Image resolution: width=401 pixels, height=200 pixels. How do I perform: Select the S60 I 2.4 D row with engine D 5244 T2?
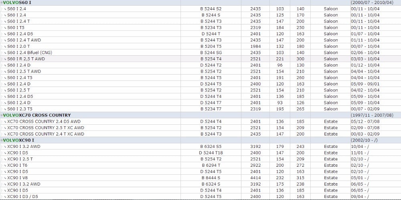coord(200,65)
